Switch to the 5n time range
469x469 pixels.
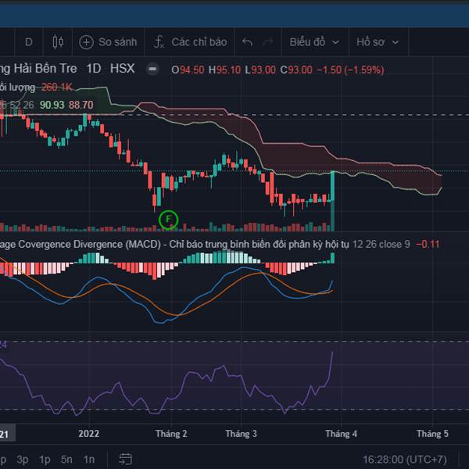[67, 459]
